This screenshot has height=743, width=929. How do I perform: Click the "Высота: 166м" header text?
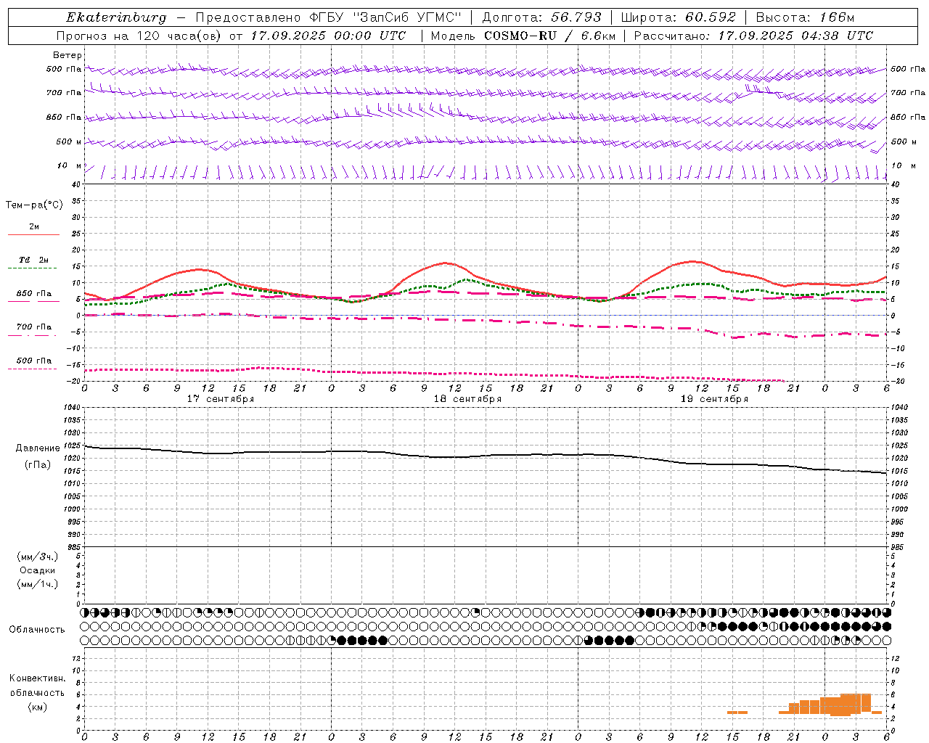pyautogui.click(x=805, y=17)
